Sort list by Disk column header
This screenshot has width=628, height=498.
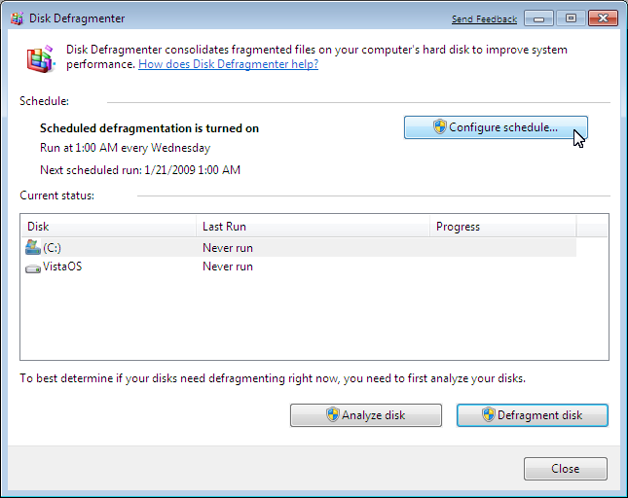pyautogui.click(x=108, y=227)
